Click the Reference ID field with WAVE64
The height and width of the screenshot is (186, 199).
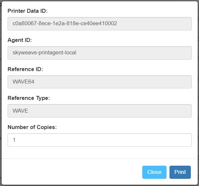[100, 82]
